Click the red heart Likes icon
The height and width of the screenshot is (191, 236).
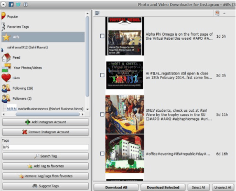click(x=6, y=78)
